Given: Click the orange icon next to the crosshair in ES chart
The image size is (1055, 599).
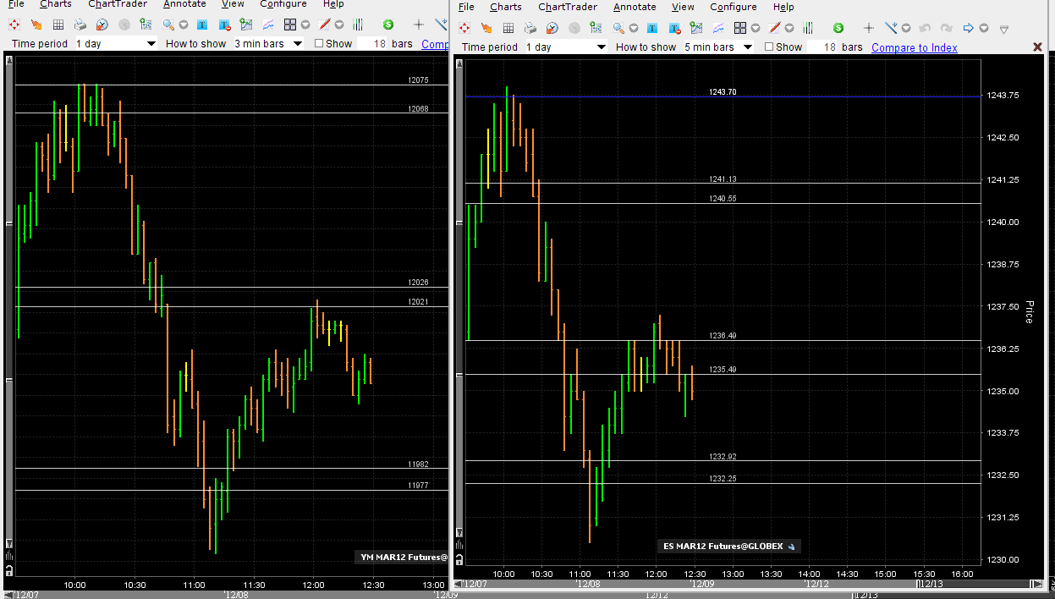Looking at the screenshot, I should pos(486,28).
